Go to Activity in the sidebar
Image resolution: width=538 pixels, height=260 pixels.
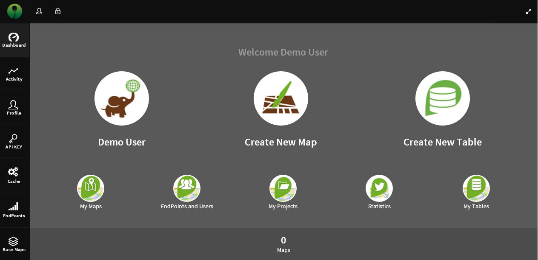(14, 74)
